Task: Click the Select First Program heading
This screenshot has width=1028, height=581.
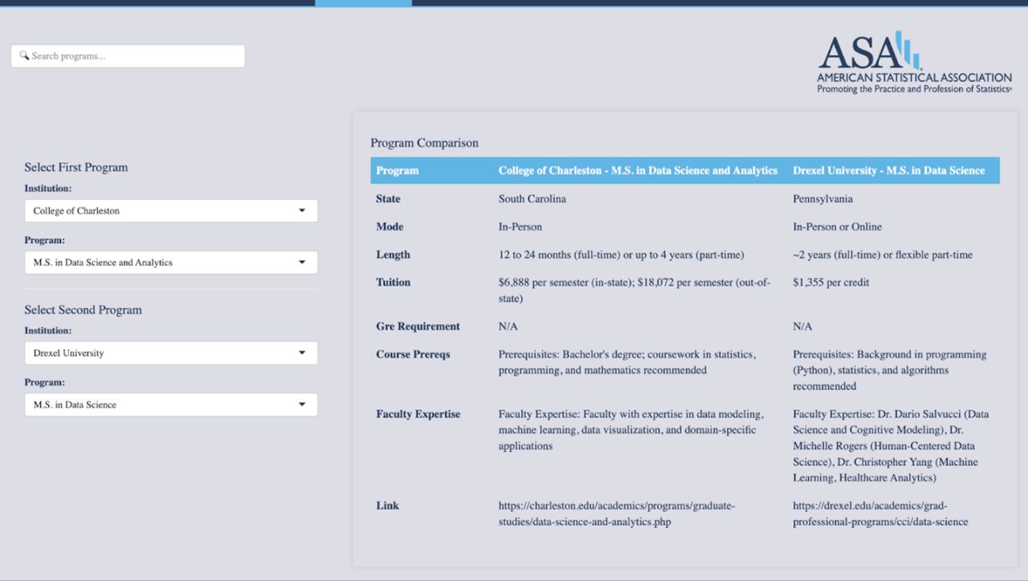Action: pyautogui.click(x=76, y=167)
